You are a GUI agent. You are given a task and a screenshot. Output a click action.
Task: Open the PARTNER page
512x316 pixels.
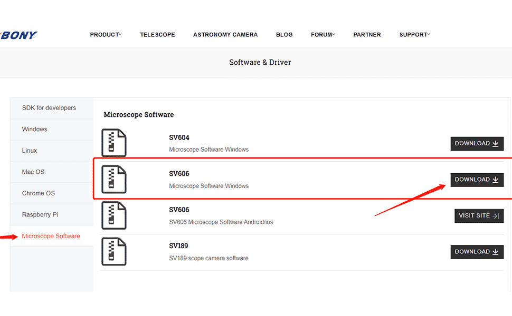[x=367, y=35]
